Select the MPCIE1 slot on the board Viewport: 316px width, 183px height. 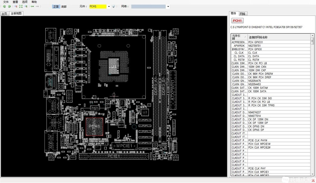click(125, 146)
